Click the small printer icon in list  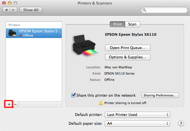(x=12, y=33)
